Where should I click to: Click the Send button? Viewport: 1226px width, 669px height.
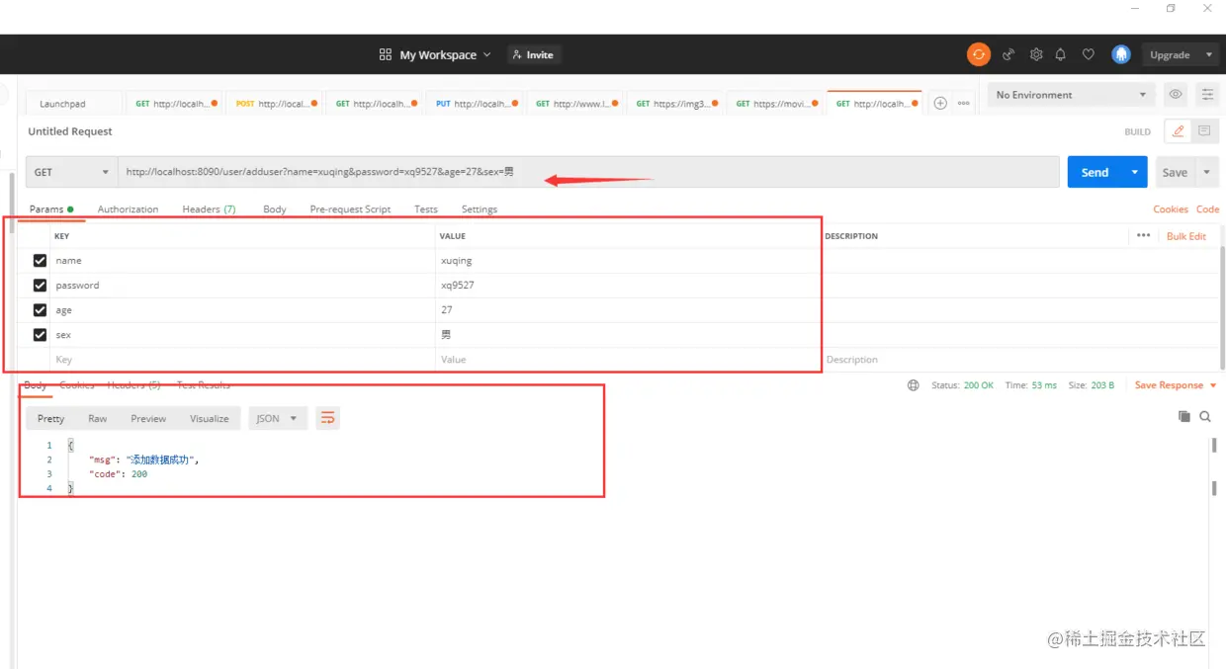tap(1095, 172)
